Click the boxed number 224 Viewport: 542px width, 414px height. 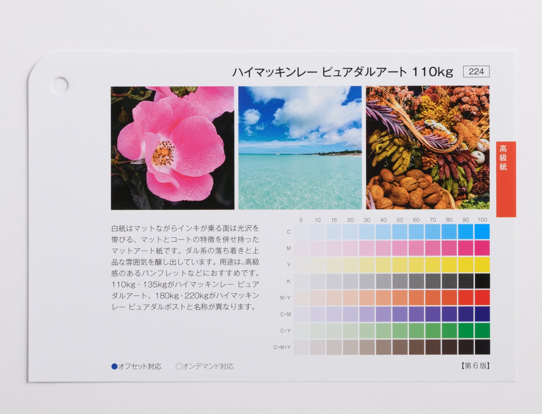point(476,72)
